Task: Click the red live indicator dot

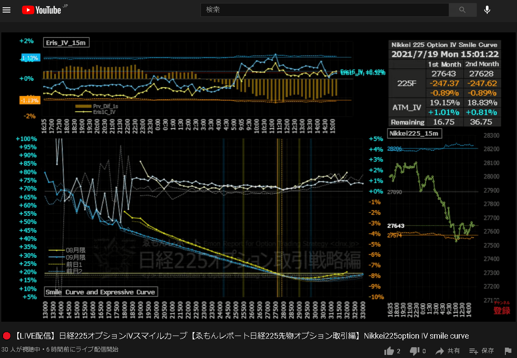Action: pos(6,336)
